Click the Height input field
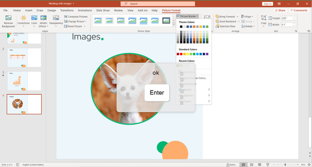This screenshot has height=167, width=312. 287,18
